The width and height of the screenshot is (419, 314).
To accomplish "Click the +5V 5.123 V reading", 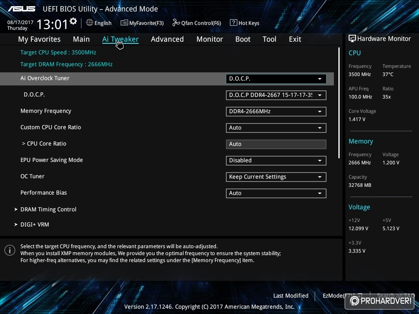I will (x=391, y=229).
